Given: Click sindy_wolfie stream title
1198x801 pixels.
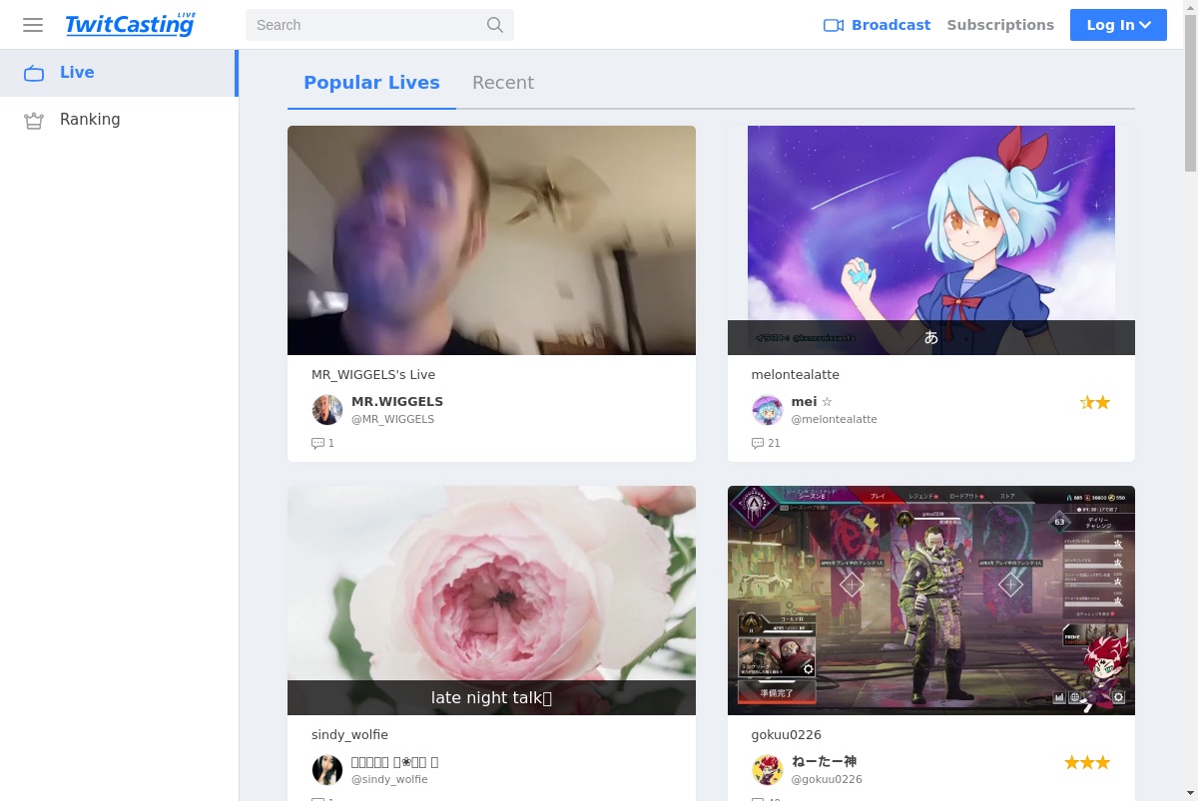Looking at the screenshot, I should tap(349, 735).
